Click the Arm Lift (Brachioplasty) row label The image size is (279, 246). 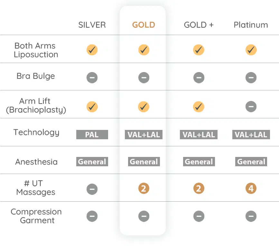36,105
